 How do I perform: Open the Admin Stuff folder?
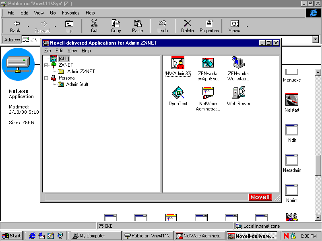click(x=77, y=84)
